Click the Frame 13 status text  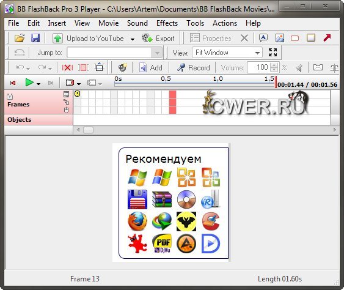tap(85, 279)
